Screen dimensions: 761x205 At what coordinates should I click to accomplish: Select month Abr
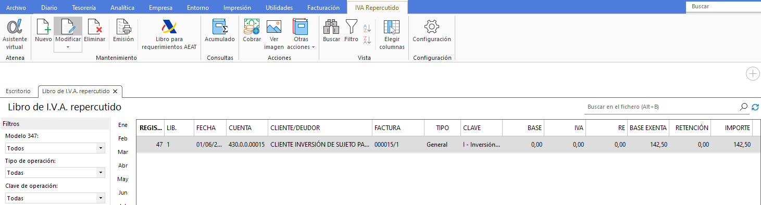coord(123,165)
